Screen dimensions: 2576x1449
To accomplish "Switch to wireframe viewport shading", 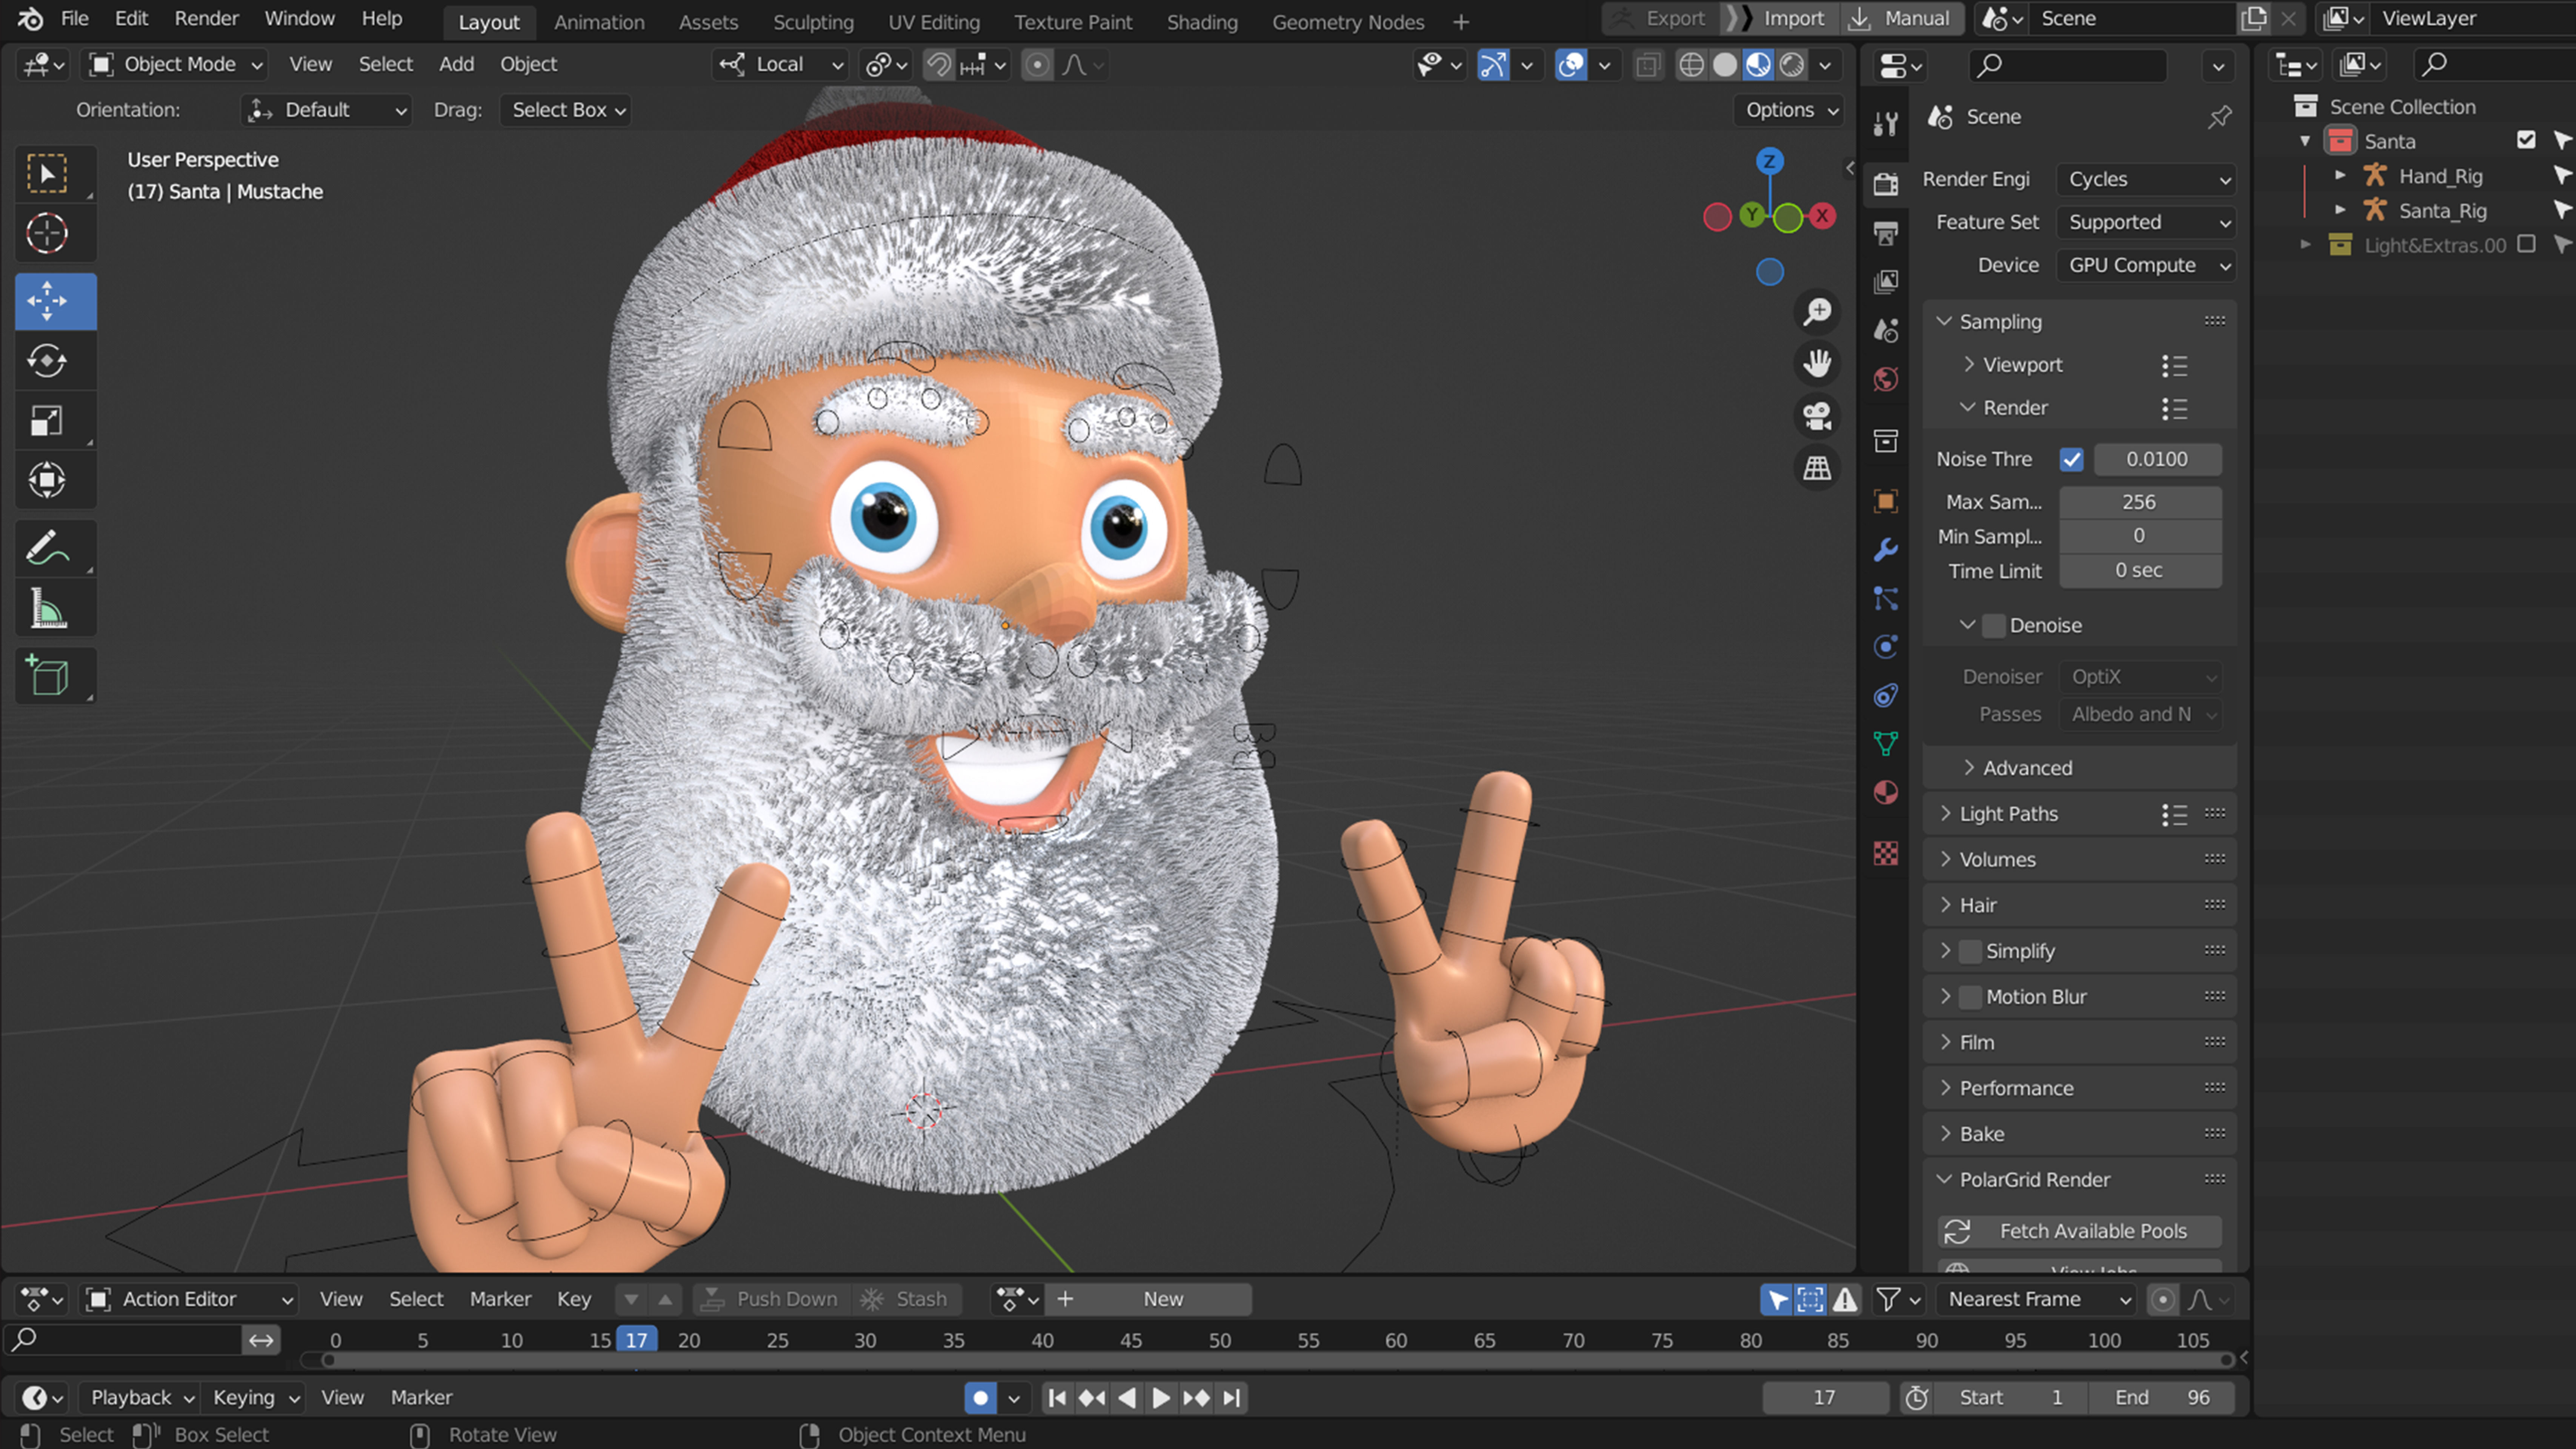I will pyautogui.click(x=1691, y=65).
